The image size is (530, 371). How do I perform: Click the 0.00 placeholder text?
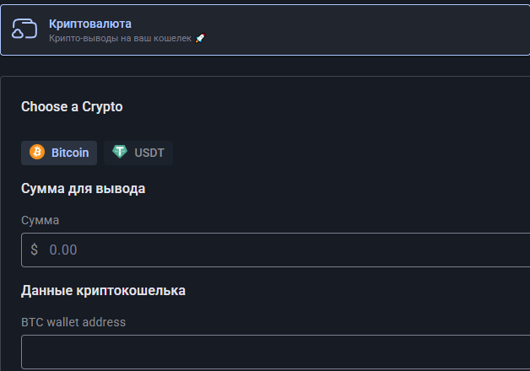(x=63, y=250)
